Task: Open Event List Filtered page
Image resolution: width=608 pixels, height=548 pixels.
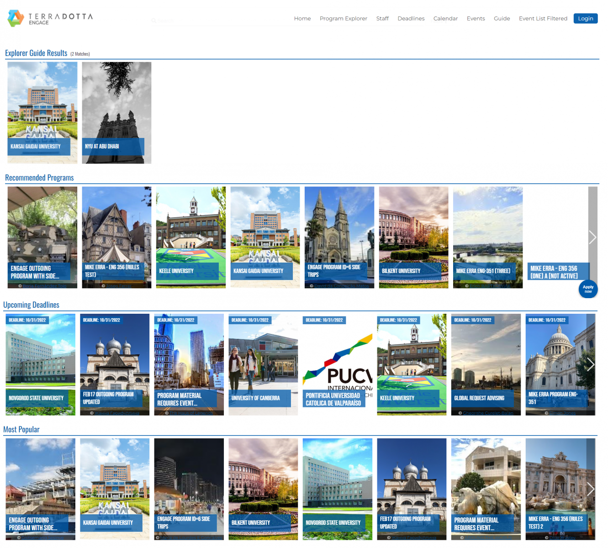Action: click(x=543, y=19)
